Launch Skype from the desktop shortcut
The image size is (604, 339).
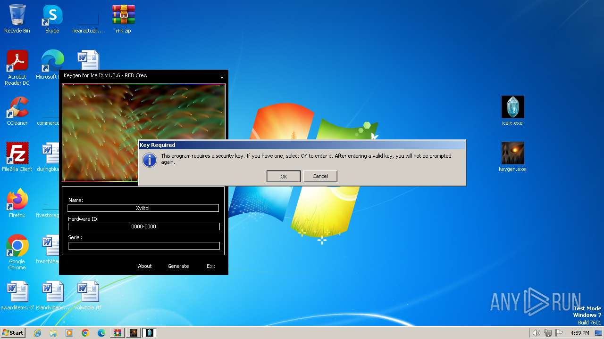52,19
